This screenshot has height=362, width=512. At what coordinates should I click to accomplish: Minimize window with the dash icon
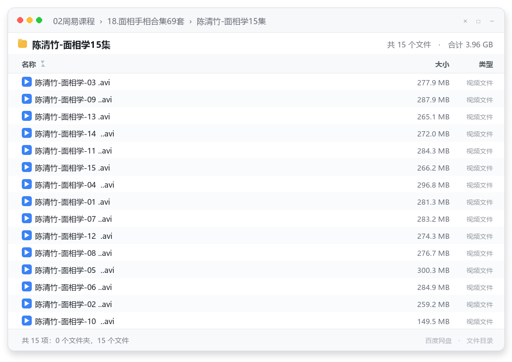point(492,21)
